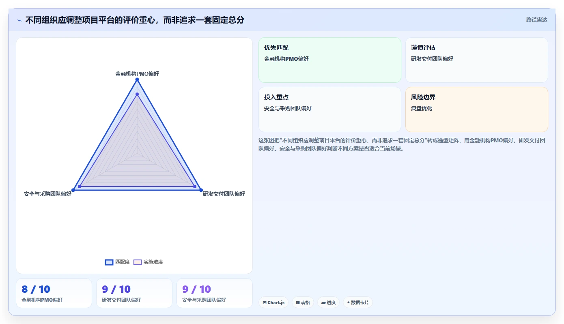Click the 金融机构PMO偏好 radar axis label
Image resolution: width=564 pixels, height=324 pixels.
137,74
